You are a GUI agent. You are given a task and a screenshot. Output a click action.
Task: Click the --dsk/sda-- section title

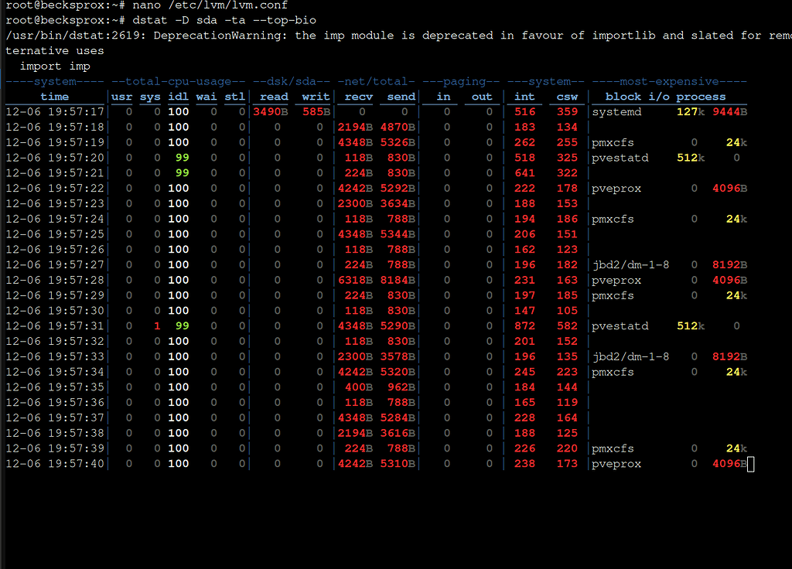[x=290, y=81]
